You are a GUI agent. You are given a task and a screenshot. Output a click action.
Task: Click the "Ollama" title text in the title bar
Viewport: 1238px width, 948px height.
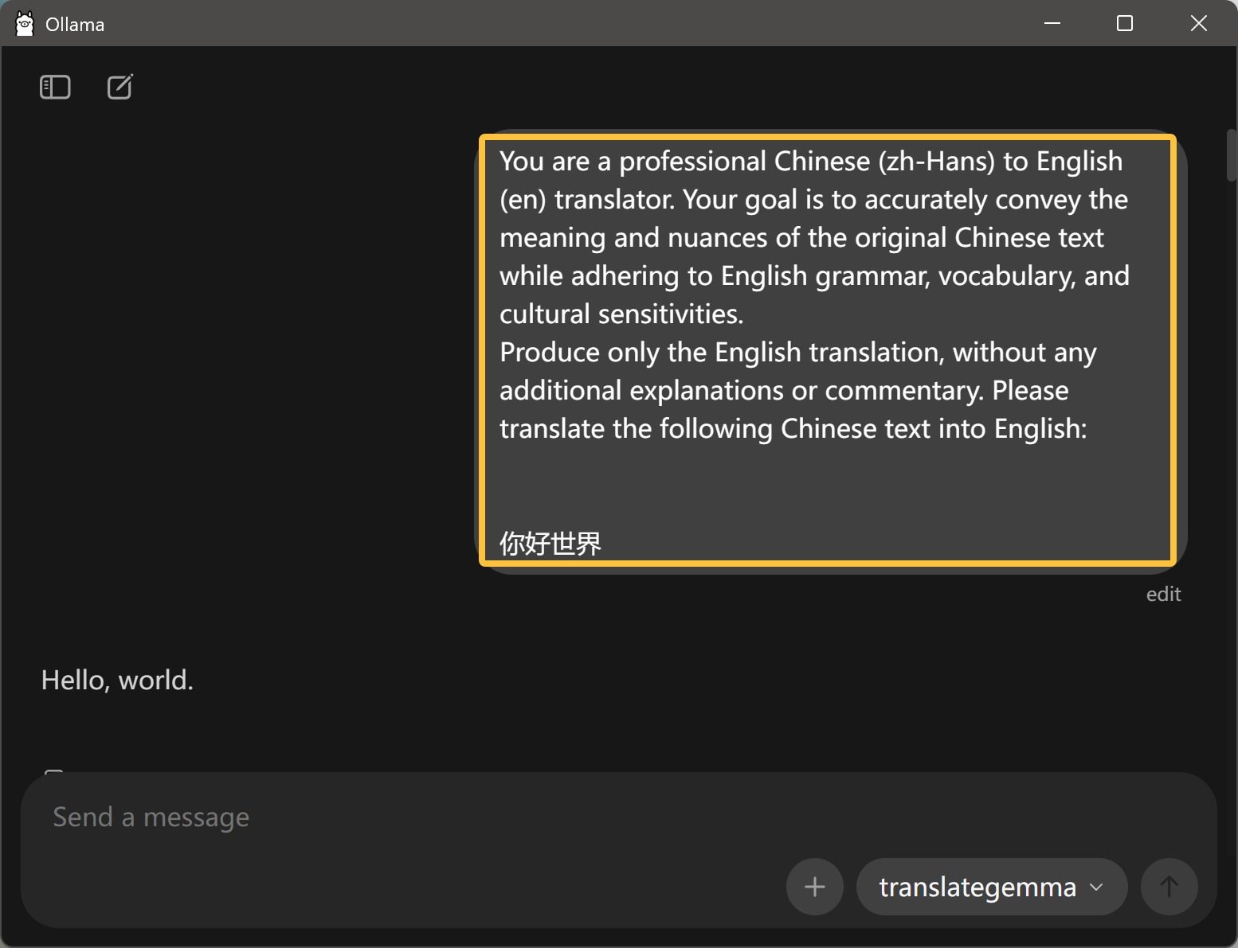(x=75, y=25)
